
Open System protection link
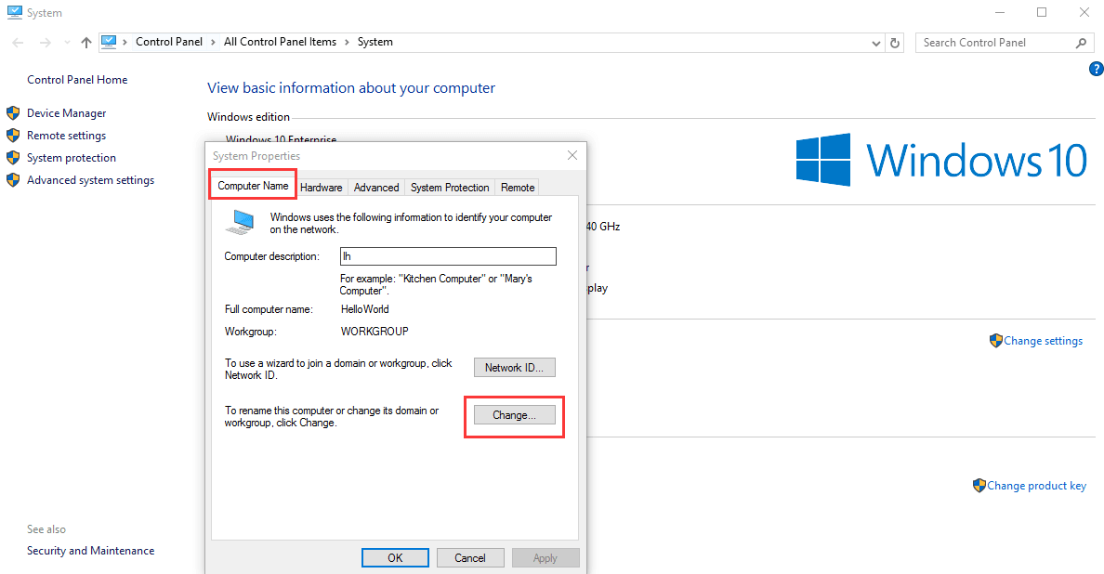(x=72, y=158)
